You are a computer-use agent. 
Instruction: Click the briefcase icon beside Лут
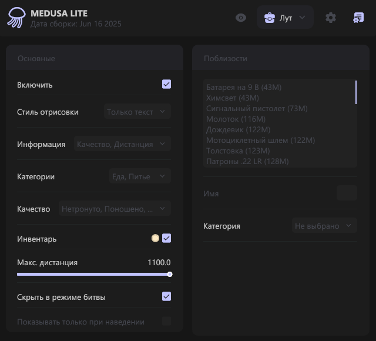coord(270,18)
